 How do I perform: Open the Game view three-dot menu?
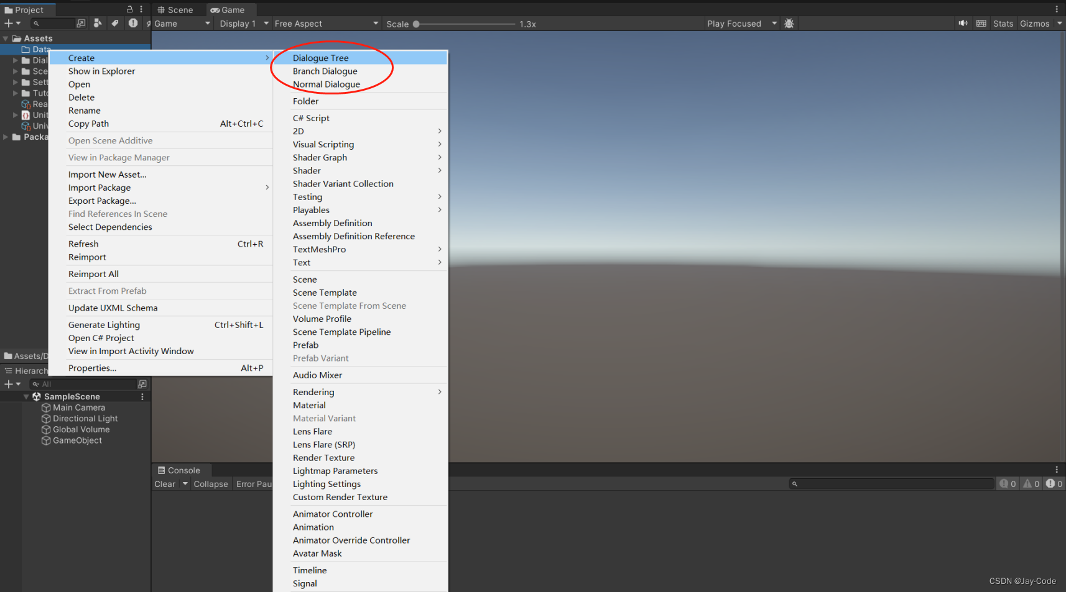[x=1057, y=9]
